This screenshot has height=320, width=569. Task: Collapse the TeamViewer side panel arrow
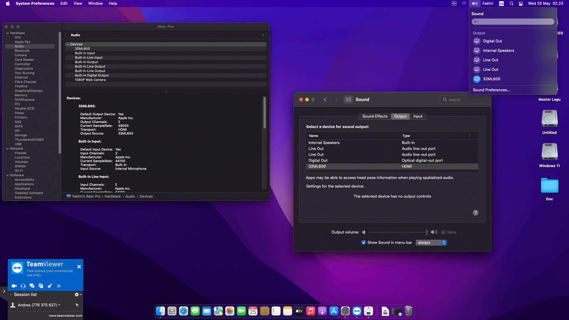coord(4,291)
